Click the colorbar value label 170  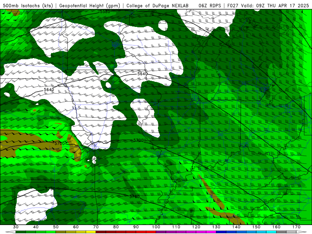click(x=296, y=227)
